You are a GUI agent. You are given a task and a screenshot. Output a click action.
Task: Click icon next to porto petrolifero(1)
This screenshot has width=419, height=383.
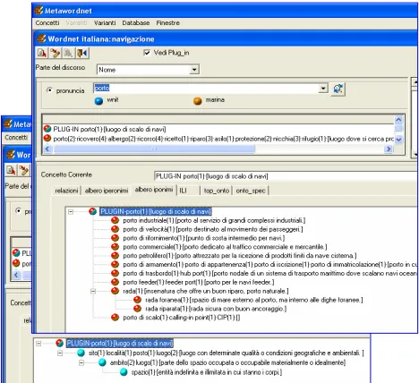point(115,256)
